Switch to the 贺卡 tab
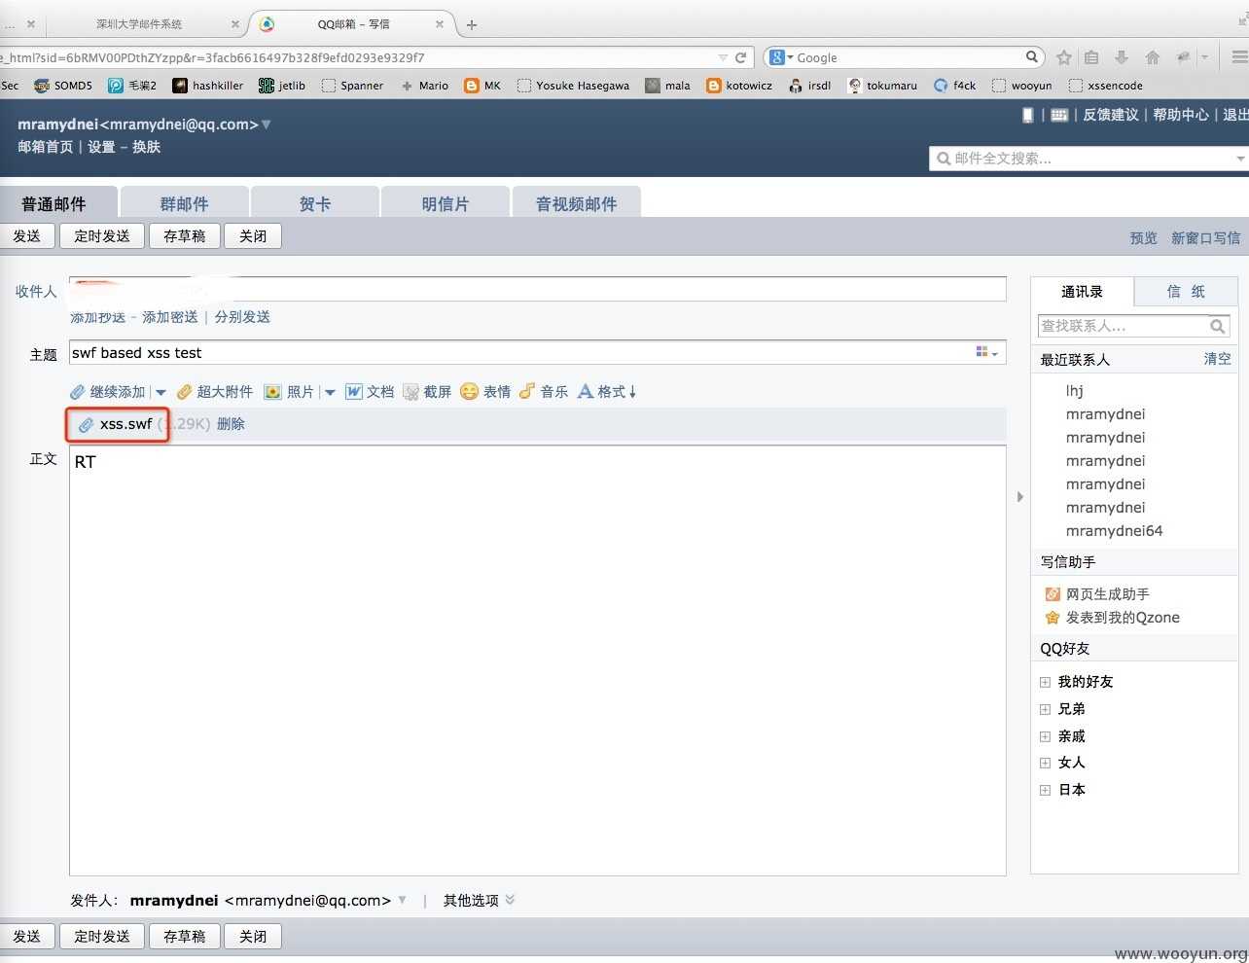The width and height of the screenshot is (1249, 963). [x=315, y=202]
